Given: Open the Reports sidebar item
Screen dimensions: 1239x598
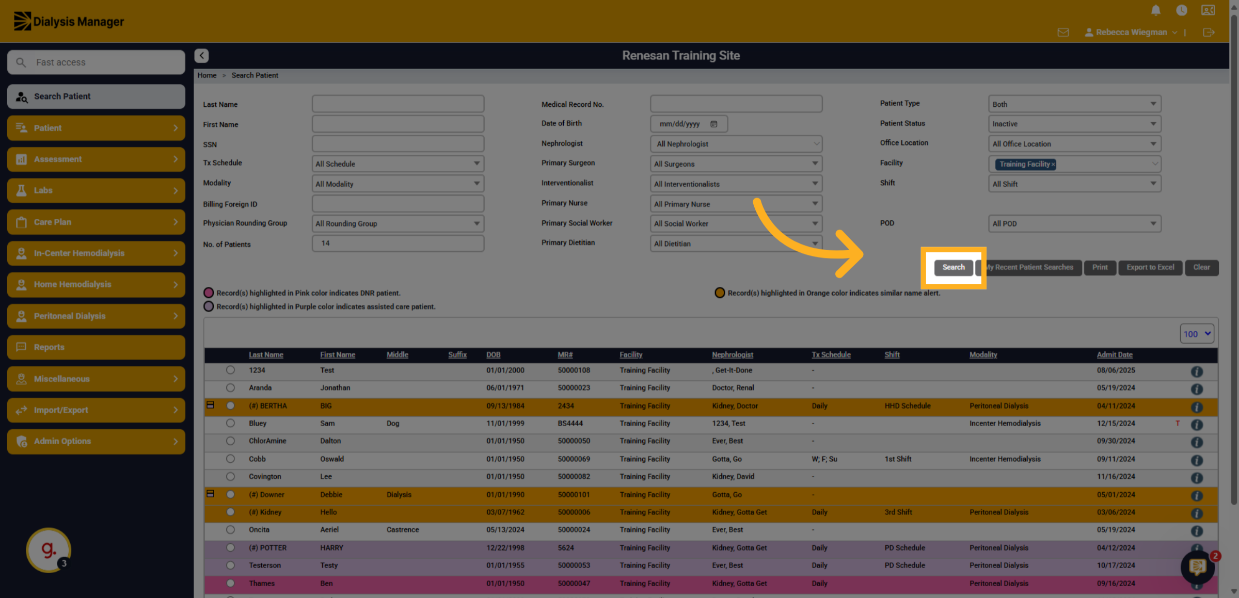Looking at the screenshot, I should pos(96,347).
